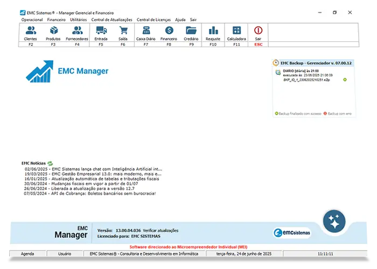Viewport: 377px width, 269px height.
Task: Open the Ajuda menu
Action: pos(180,20)
